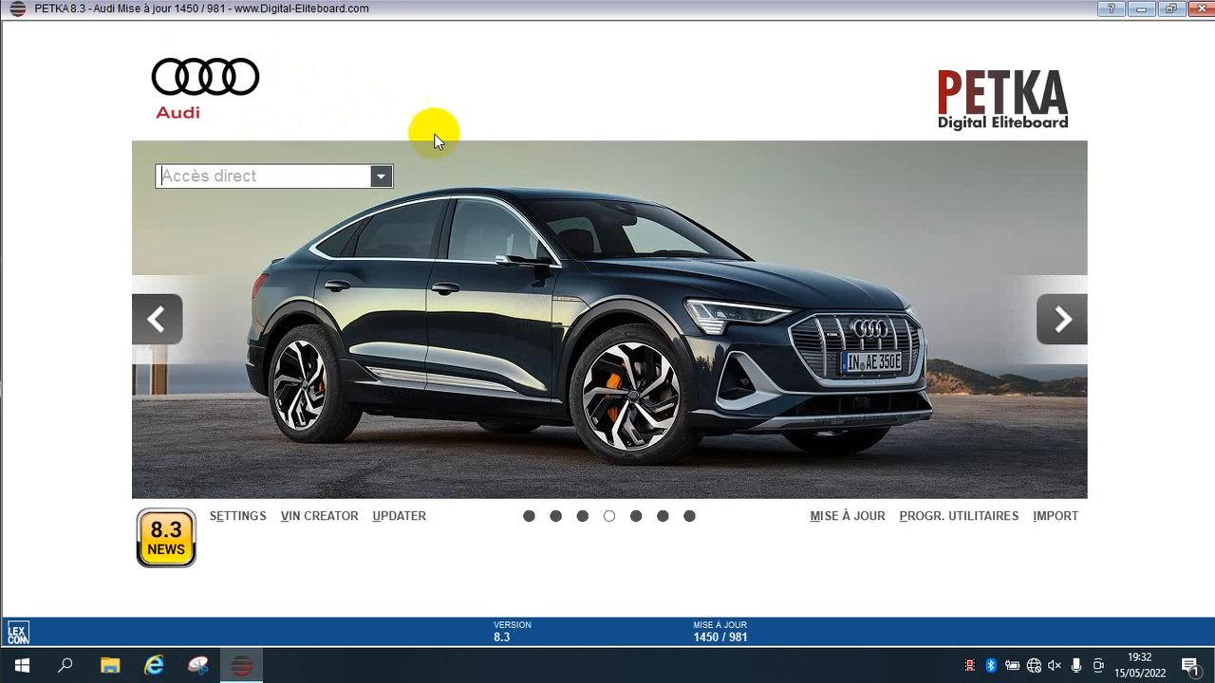
Task: Select the fifth carousel dot
Action: pyautogui.click(x=636, y=516)
